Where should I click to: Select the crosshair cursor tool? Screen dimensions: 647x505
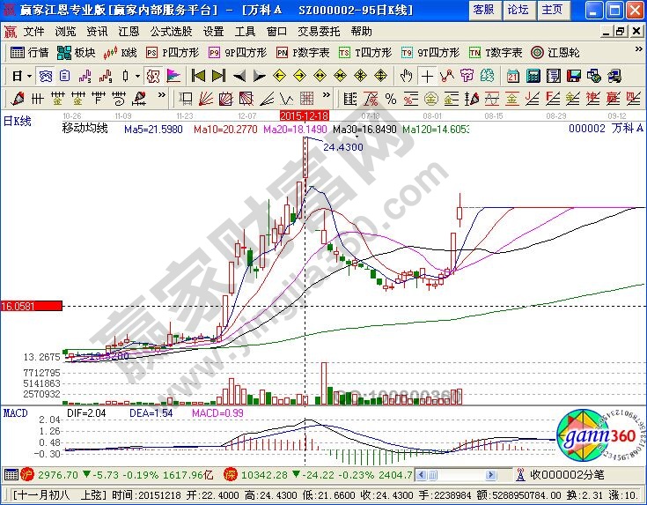[428, 76]
